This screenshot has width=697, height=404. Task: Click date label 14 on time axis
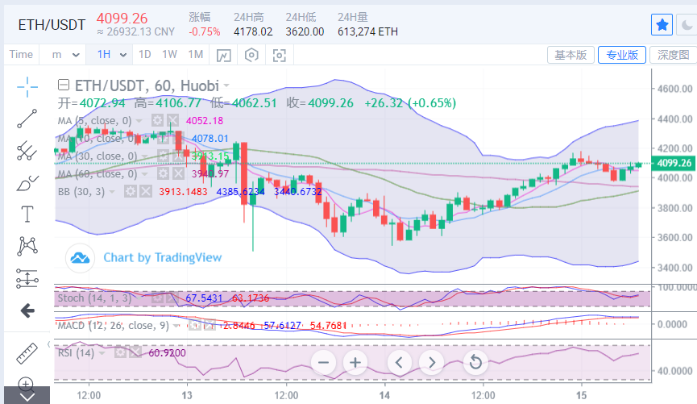click(x=384, y=395)
